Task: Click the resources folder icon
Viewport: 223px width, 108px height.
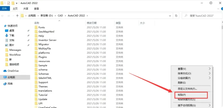Action: (36, 61)
